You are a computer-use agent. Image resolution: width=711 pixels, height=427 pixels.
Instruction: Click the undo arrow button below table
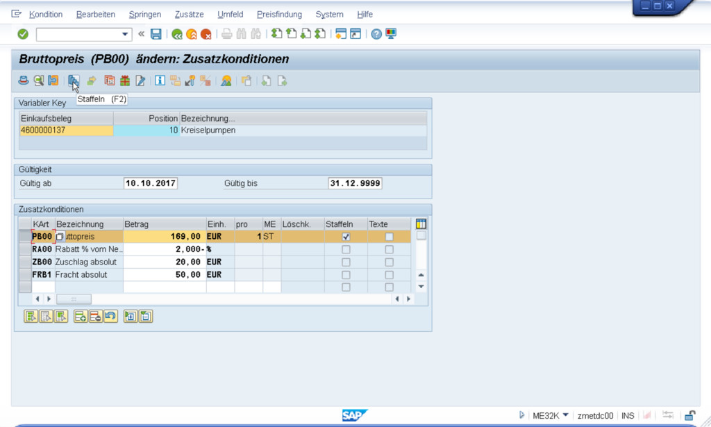pyautogui.click(x=110, y=317)
